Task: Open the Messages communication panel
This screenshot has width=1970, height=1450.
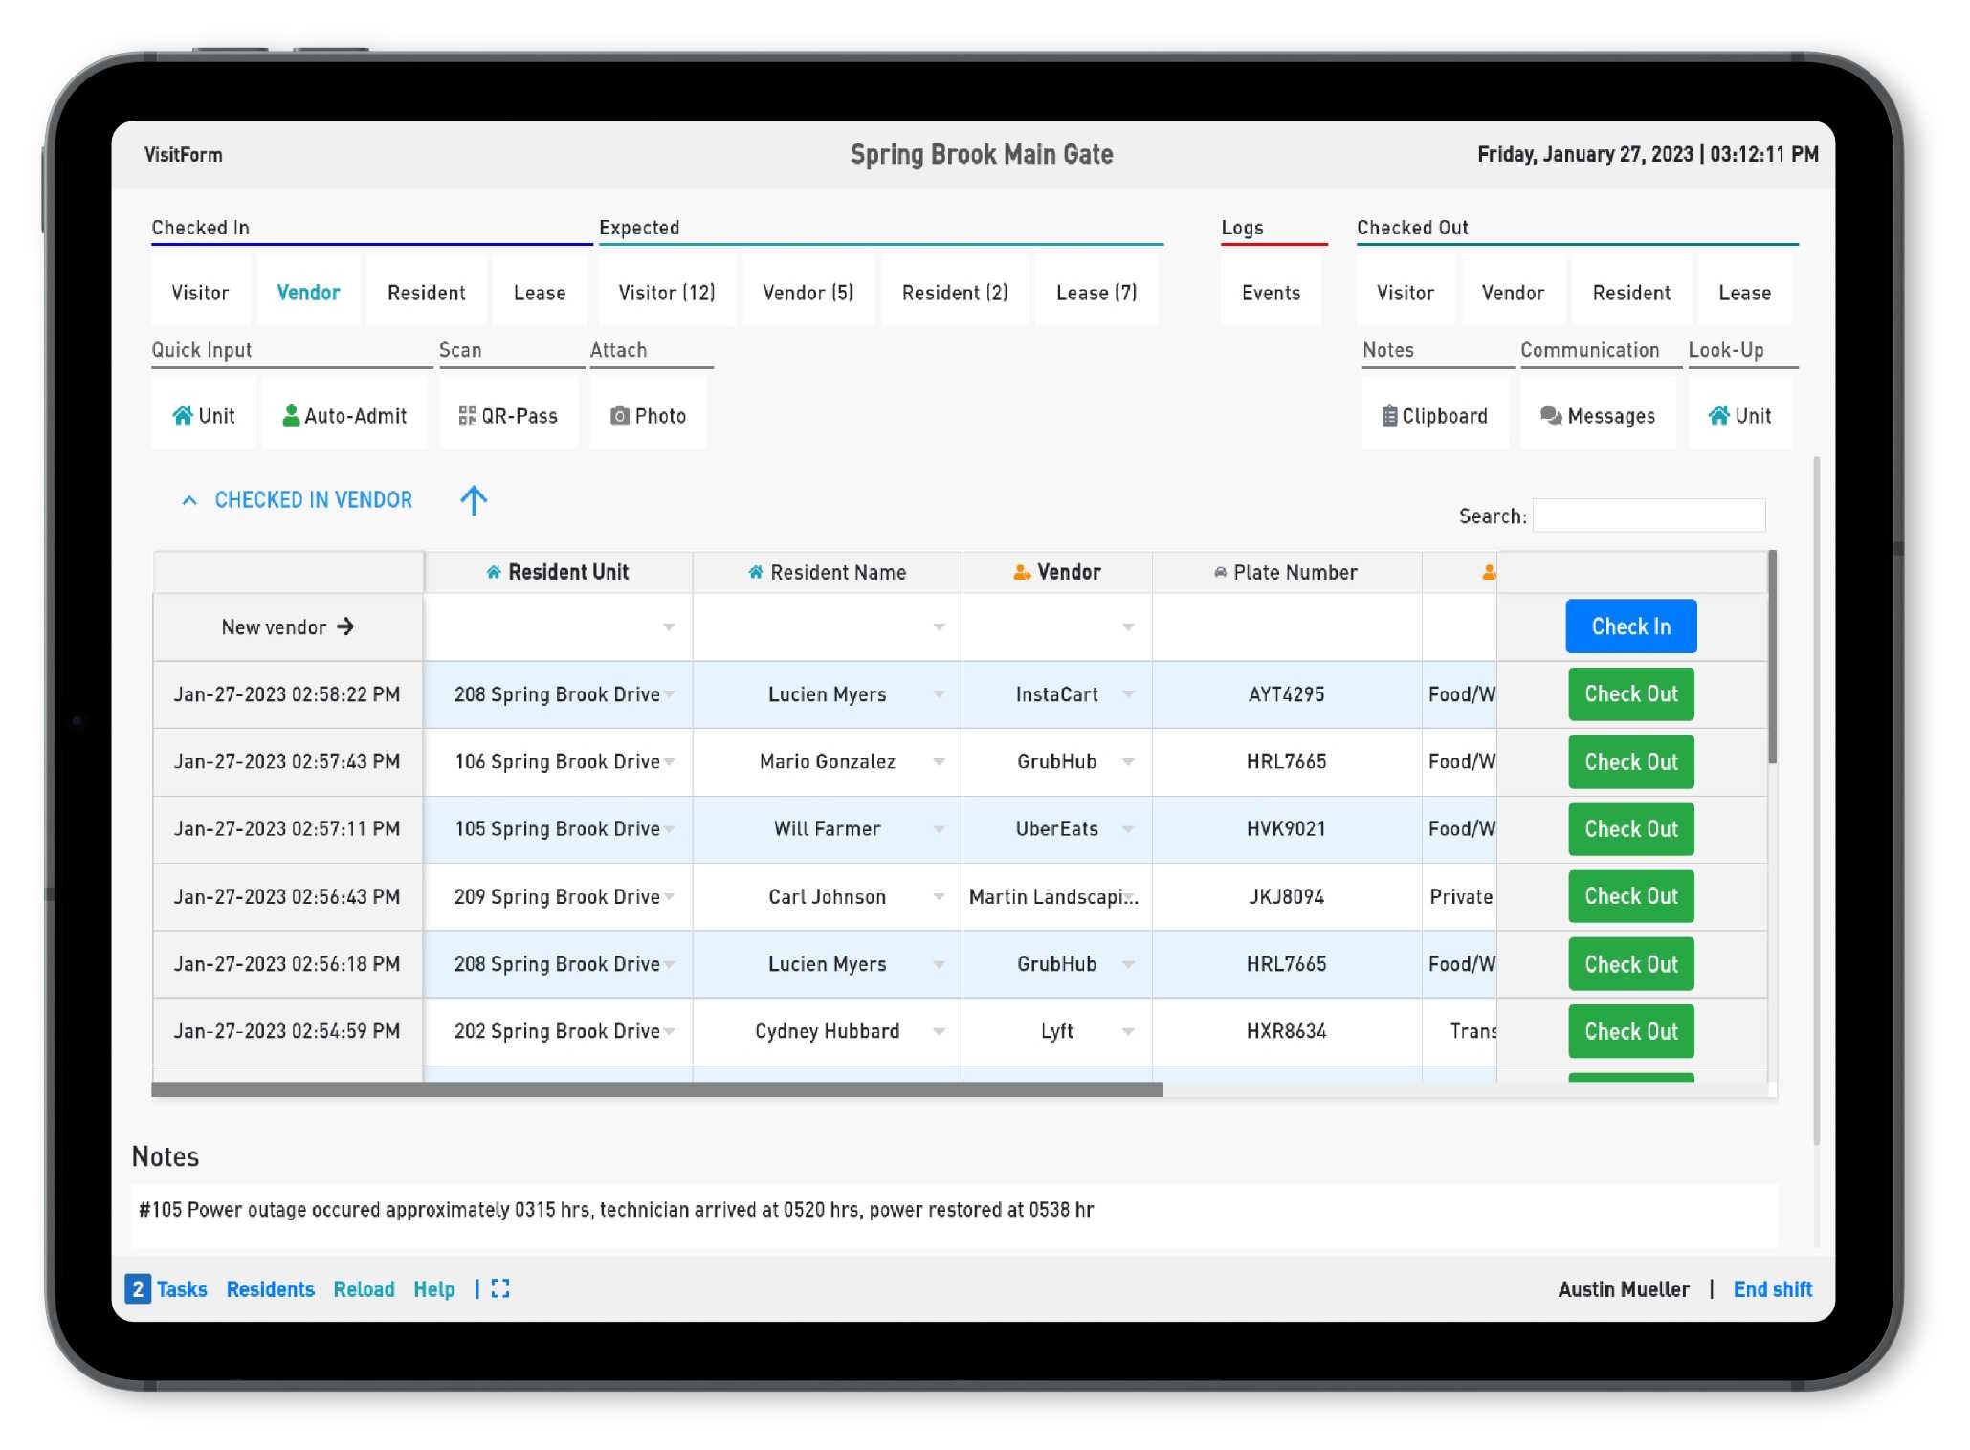Action: [1597, 415]
